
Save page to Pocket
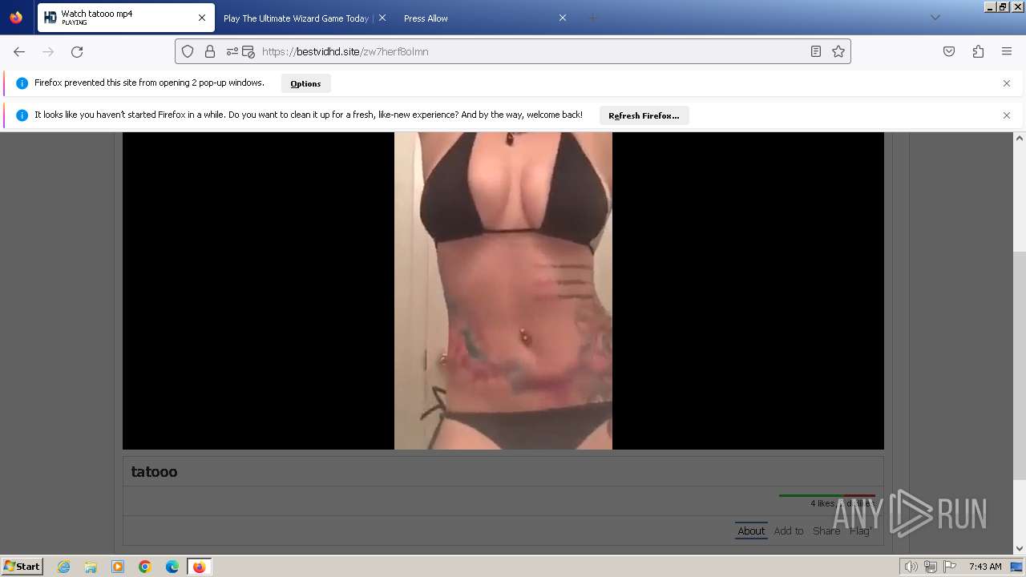[949, 51]
